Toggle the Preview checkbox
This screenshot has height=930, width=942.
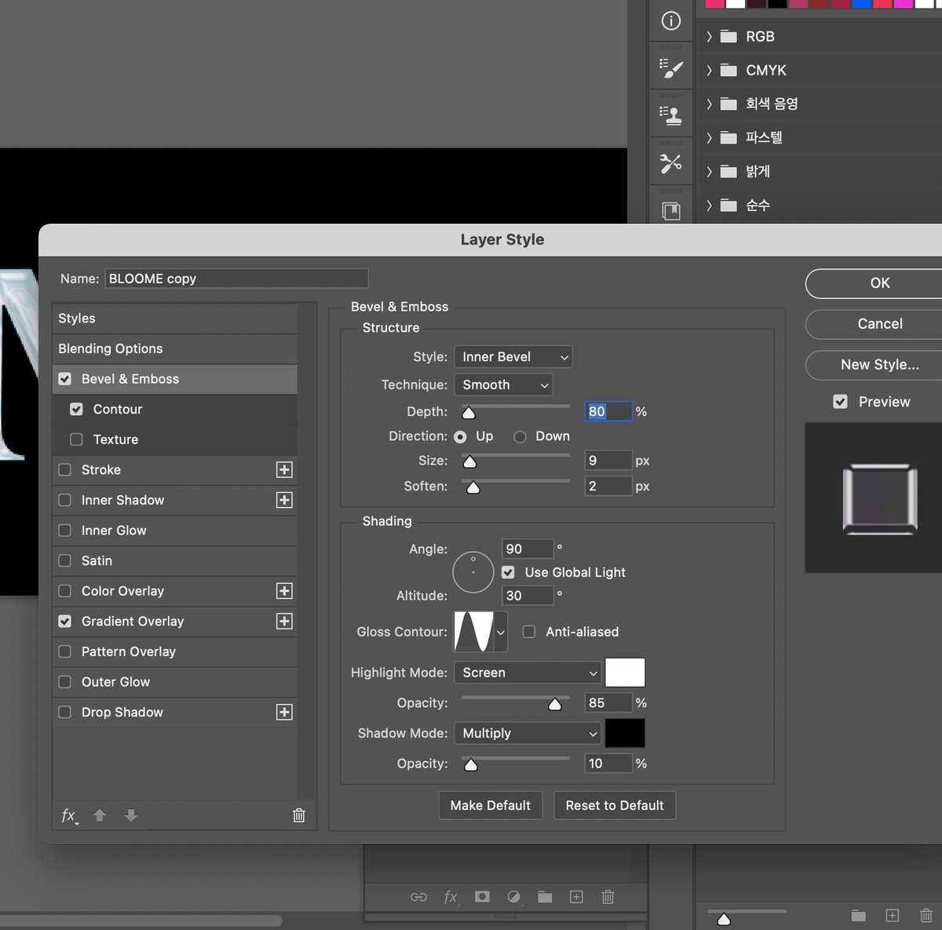[840, 402]
